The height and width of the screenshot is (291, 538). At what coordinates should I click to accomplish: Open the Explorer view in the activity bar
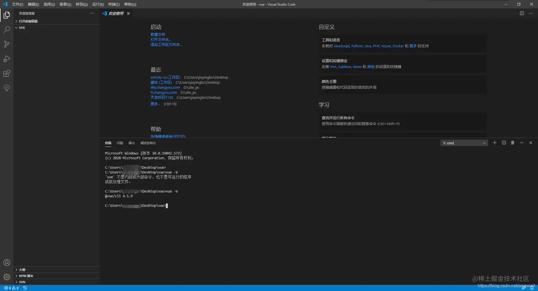tap(7, 15)
